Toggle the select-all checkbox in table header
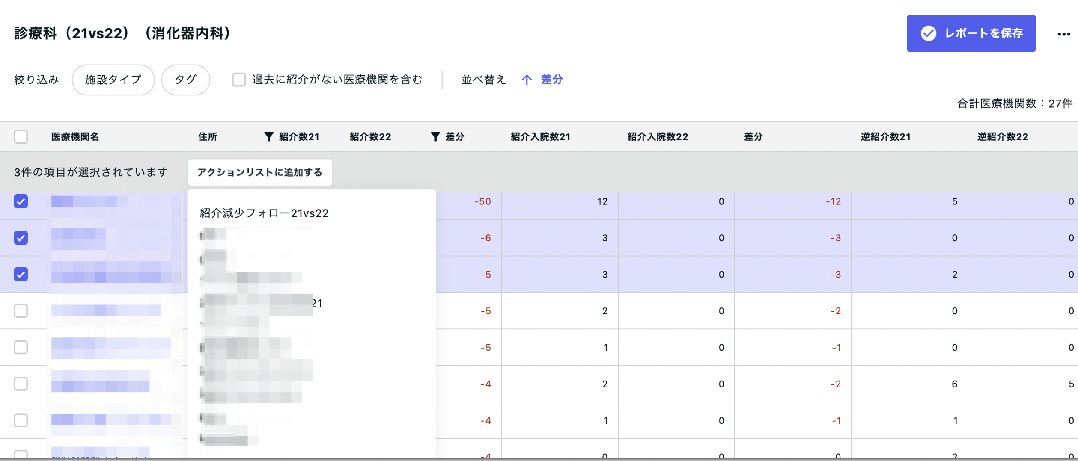 click(x=21, y=136)
